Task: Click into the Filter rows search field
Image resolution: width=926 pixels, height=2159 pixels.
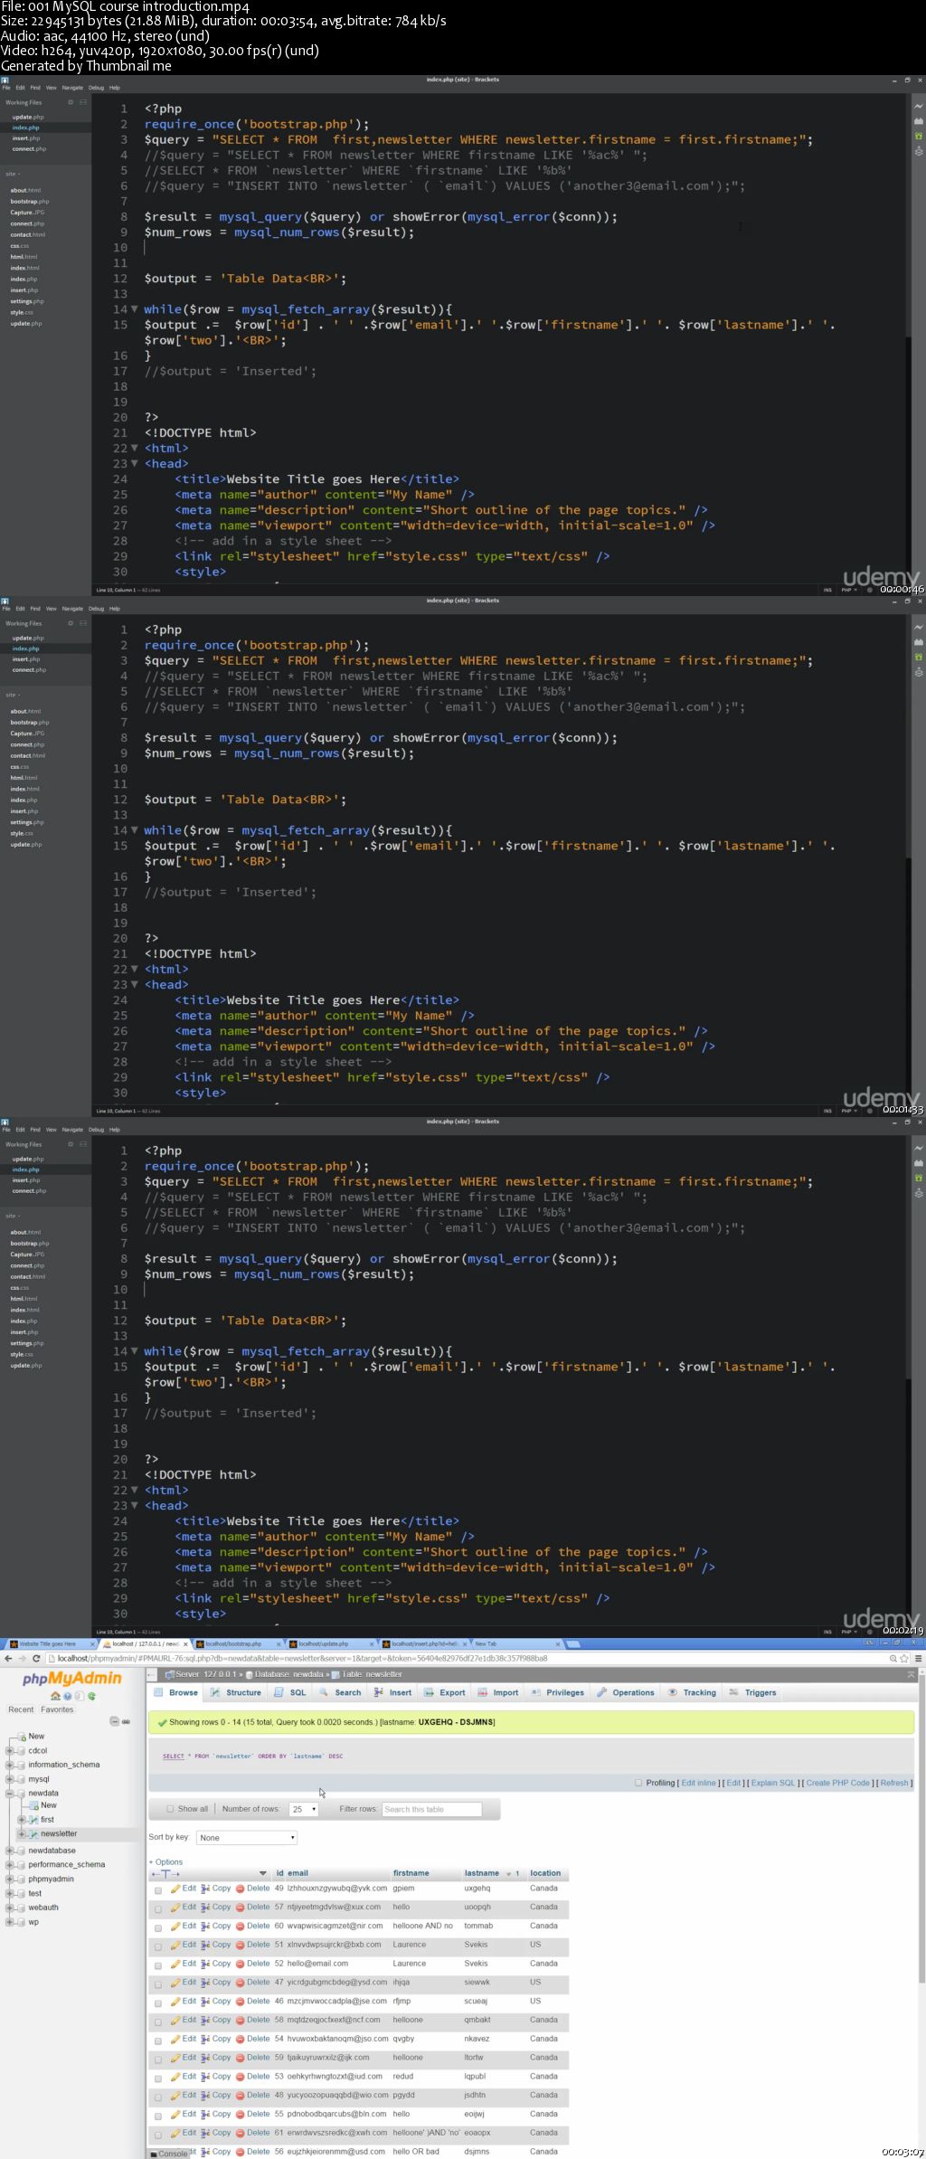Action: coord(431,1809)
